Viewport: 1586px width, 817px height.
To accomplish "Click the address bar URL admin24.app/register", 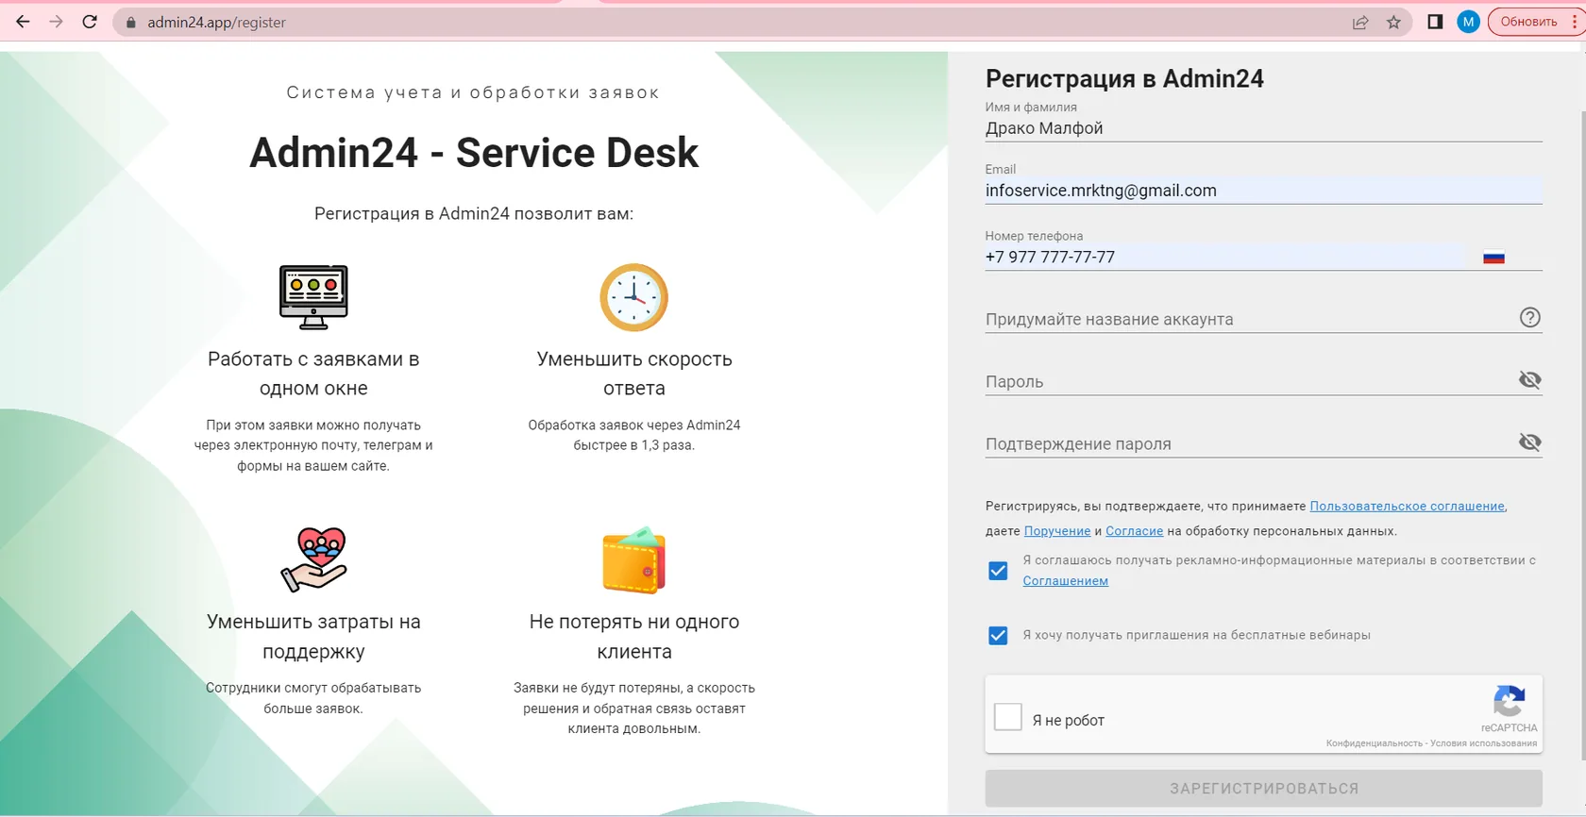I will click(216, 22).
